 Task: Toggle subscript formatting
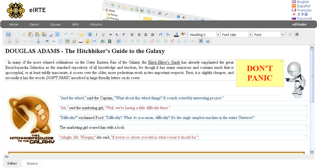click(117, 34)
